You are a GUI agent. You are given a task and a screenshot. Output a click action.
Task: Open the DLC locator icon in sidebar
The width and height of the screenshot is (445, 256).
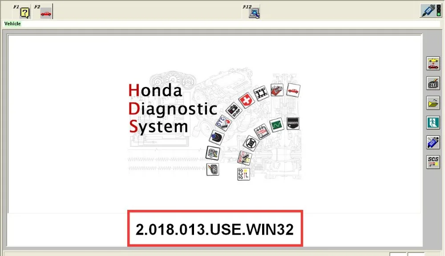(x=433, y=83)
